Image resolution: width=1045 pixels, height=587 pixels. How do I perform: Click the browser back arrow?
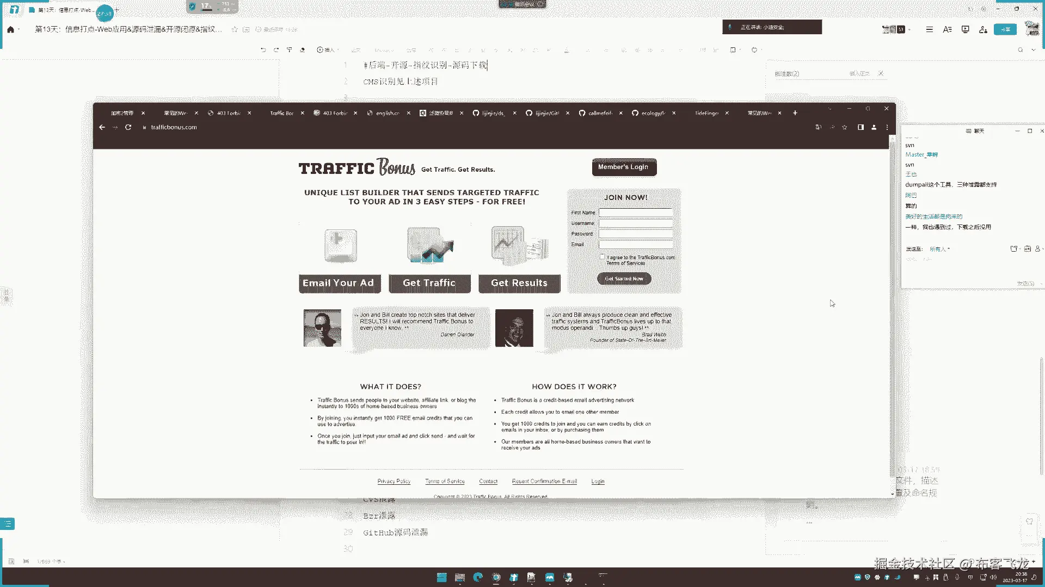tap(102, 127)
